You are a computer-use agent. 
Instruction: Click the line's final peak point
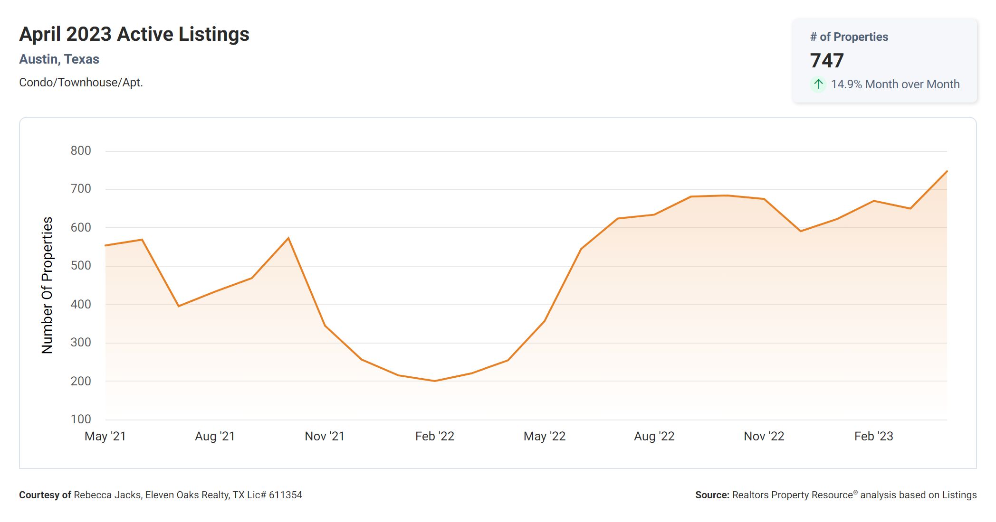(947, 171)
